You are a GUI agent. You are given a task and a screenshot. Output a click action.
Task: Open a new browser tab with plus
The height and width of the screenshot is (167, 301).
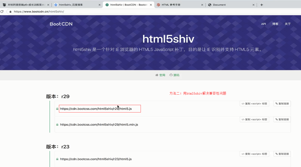pos(261,5)
